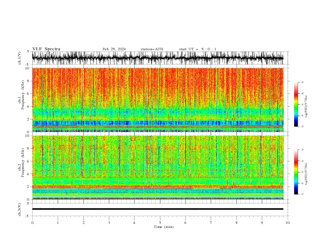The height and width of the screenshot is (250, 324).
Task: Click the upper PSD color scale bar
Action: click(x=296, y=105)
